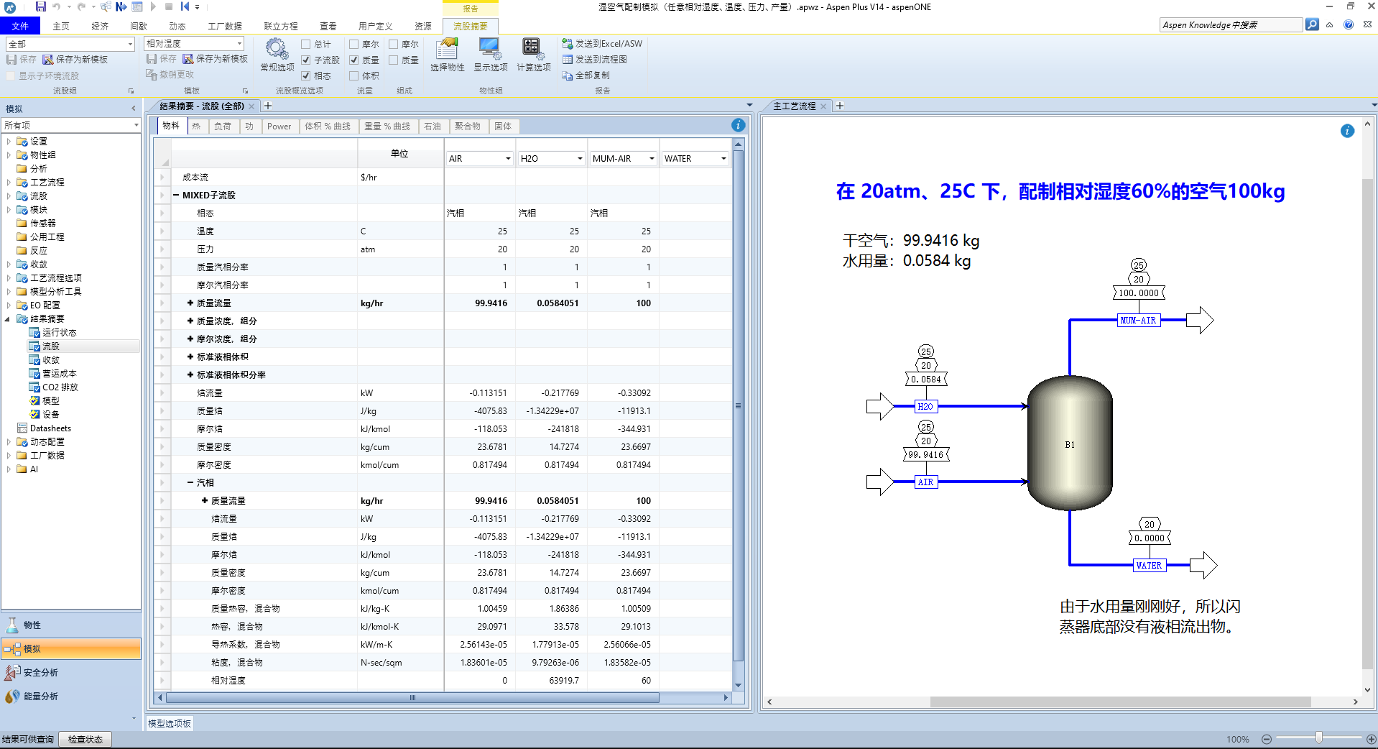The height and width of the screenshot is (749, 1378).
Task: Open the MUM-AIR column stream dropdown
Action: click(x=652, y=158)
